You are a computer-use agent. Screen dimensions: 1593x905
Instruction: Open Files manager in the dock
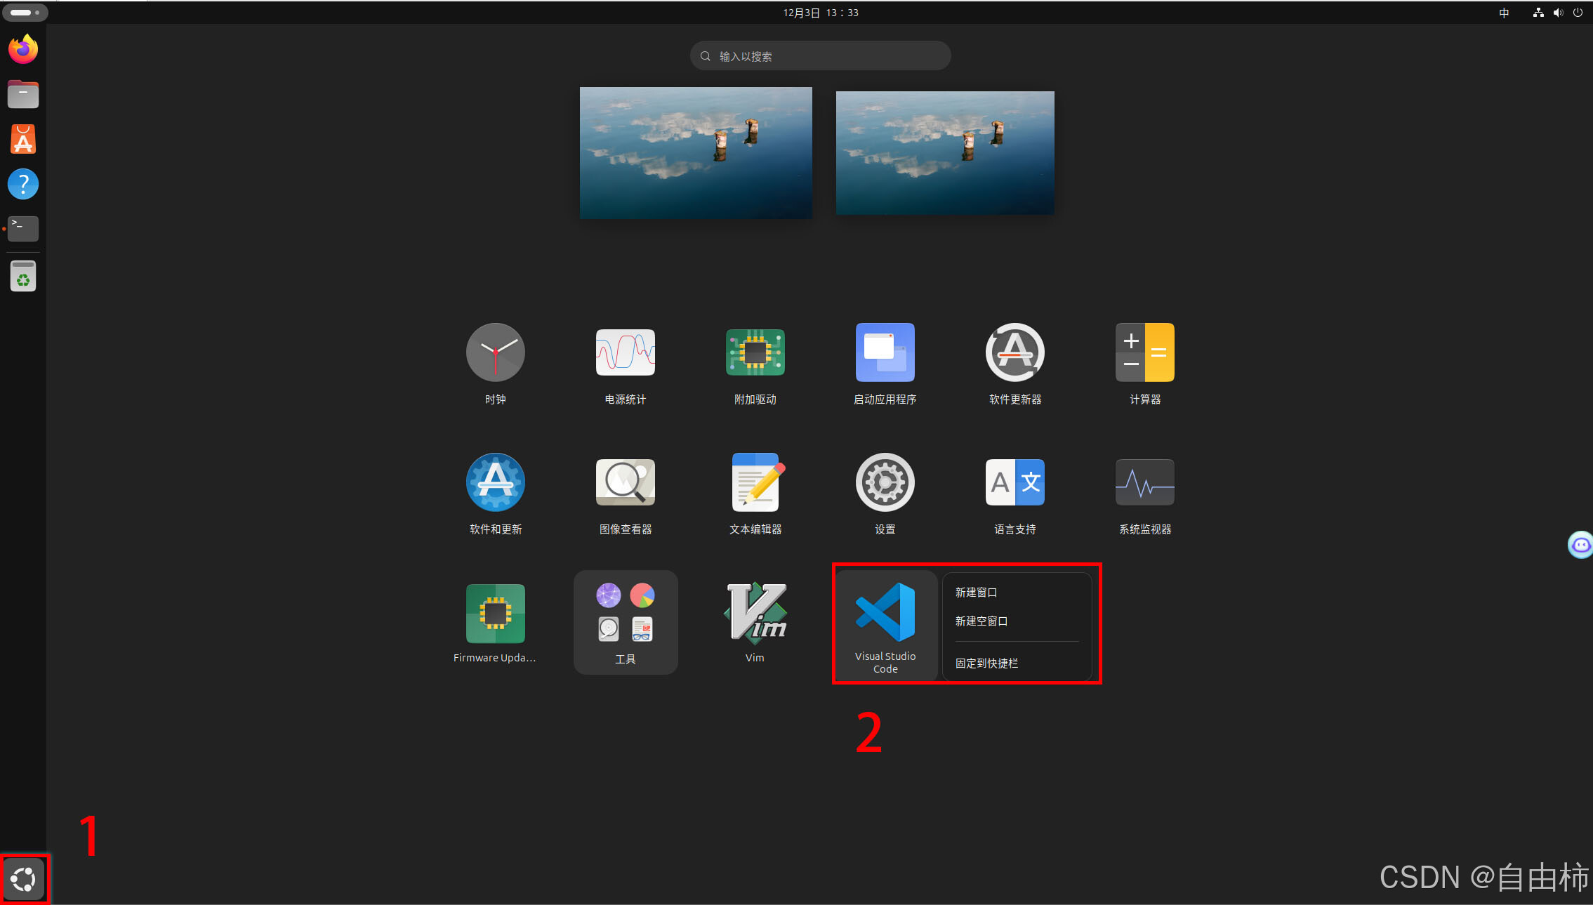click(x=23, y=94)
